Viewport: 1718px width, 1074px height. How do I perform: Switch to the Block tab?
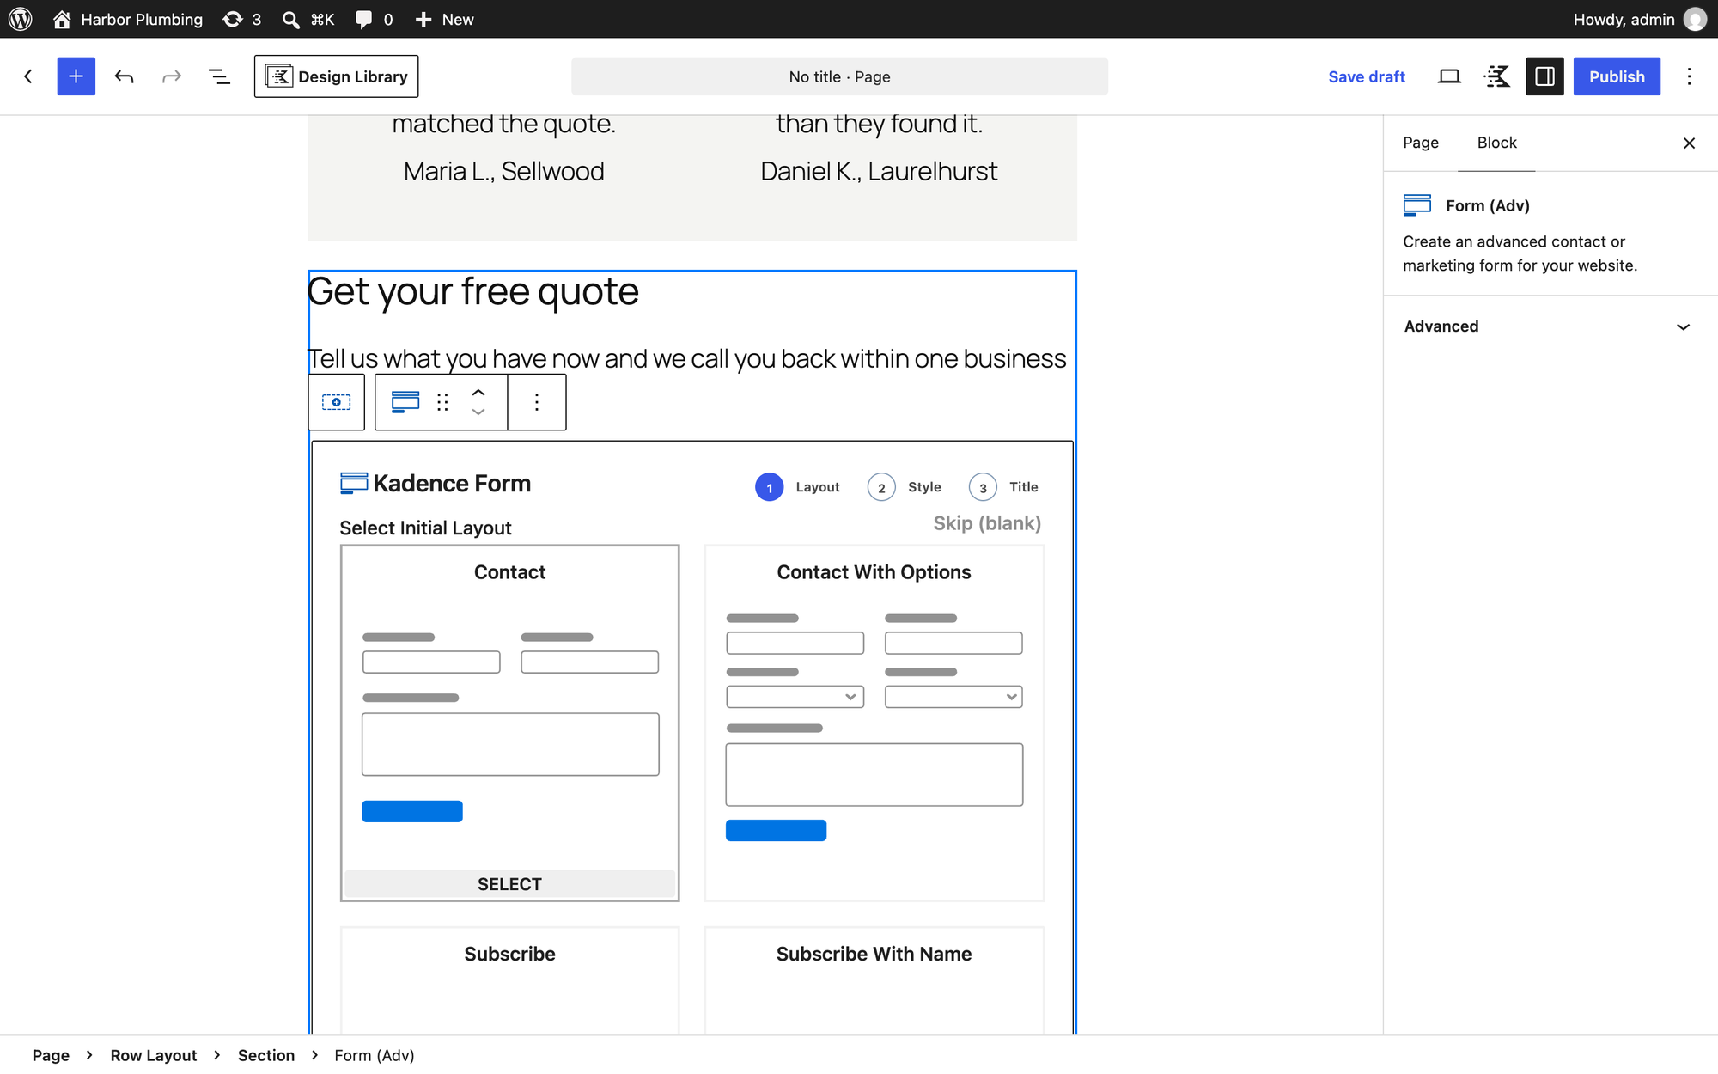pyautogui.click(x=1496, y=143)
